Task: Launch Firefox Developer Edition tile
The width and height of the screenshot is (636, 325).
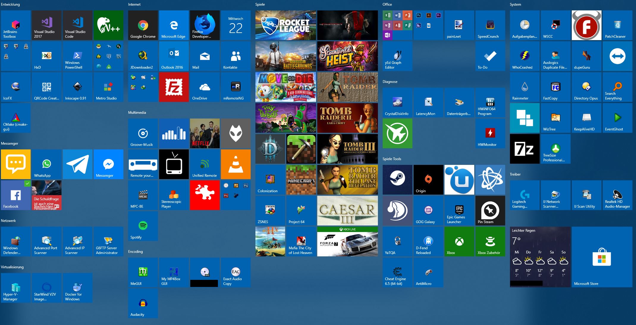Action: coord(205,25)
